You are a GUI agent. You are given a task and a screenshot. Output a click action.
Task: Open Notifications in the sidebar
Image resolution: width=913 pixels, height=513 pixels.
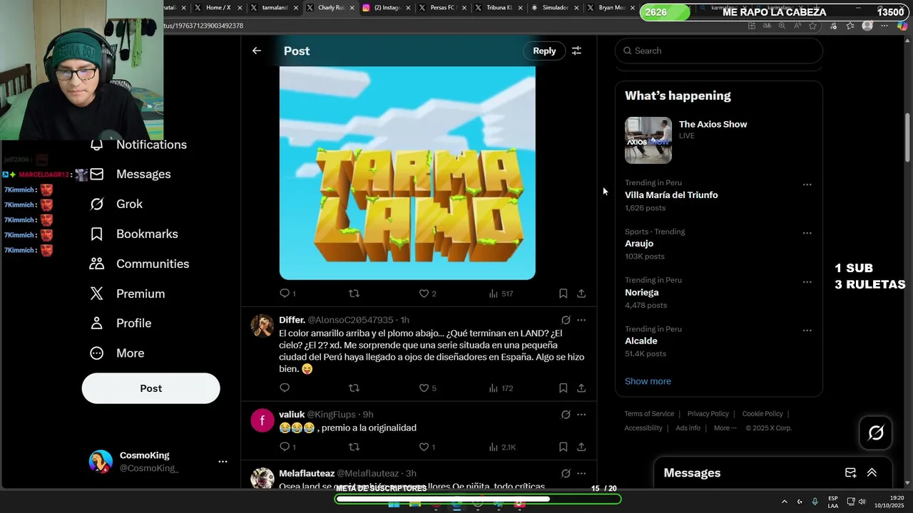(x=138, y=145)
